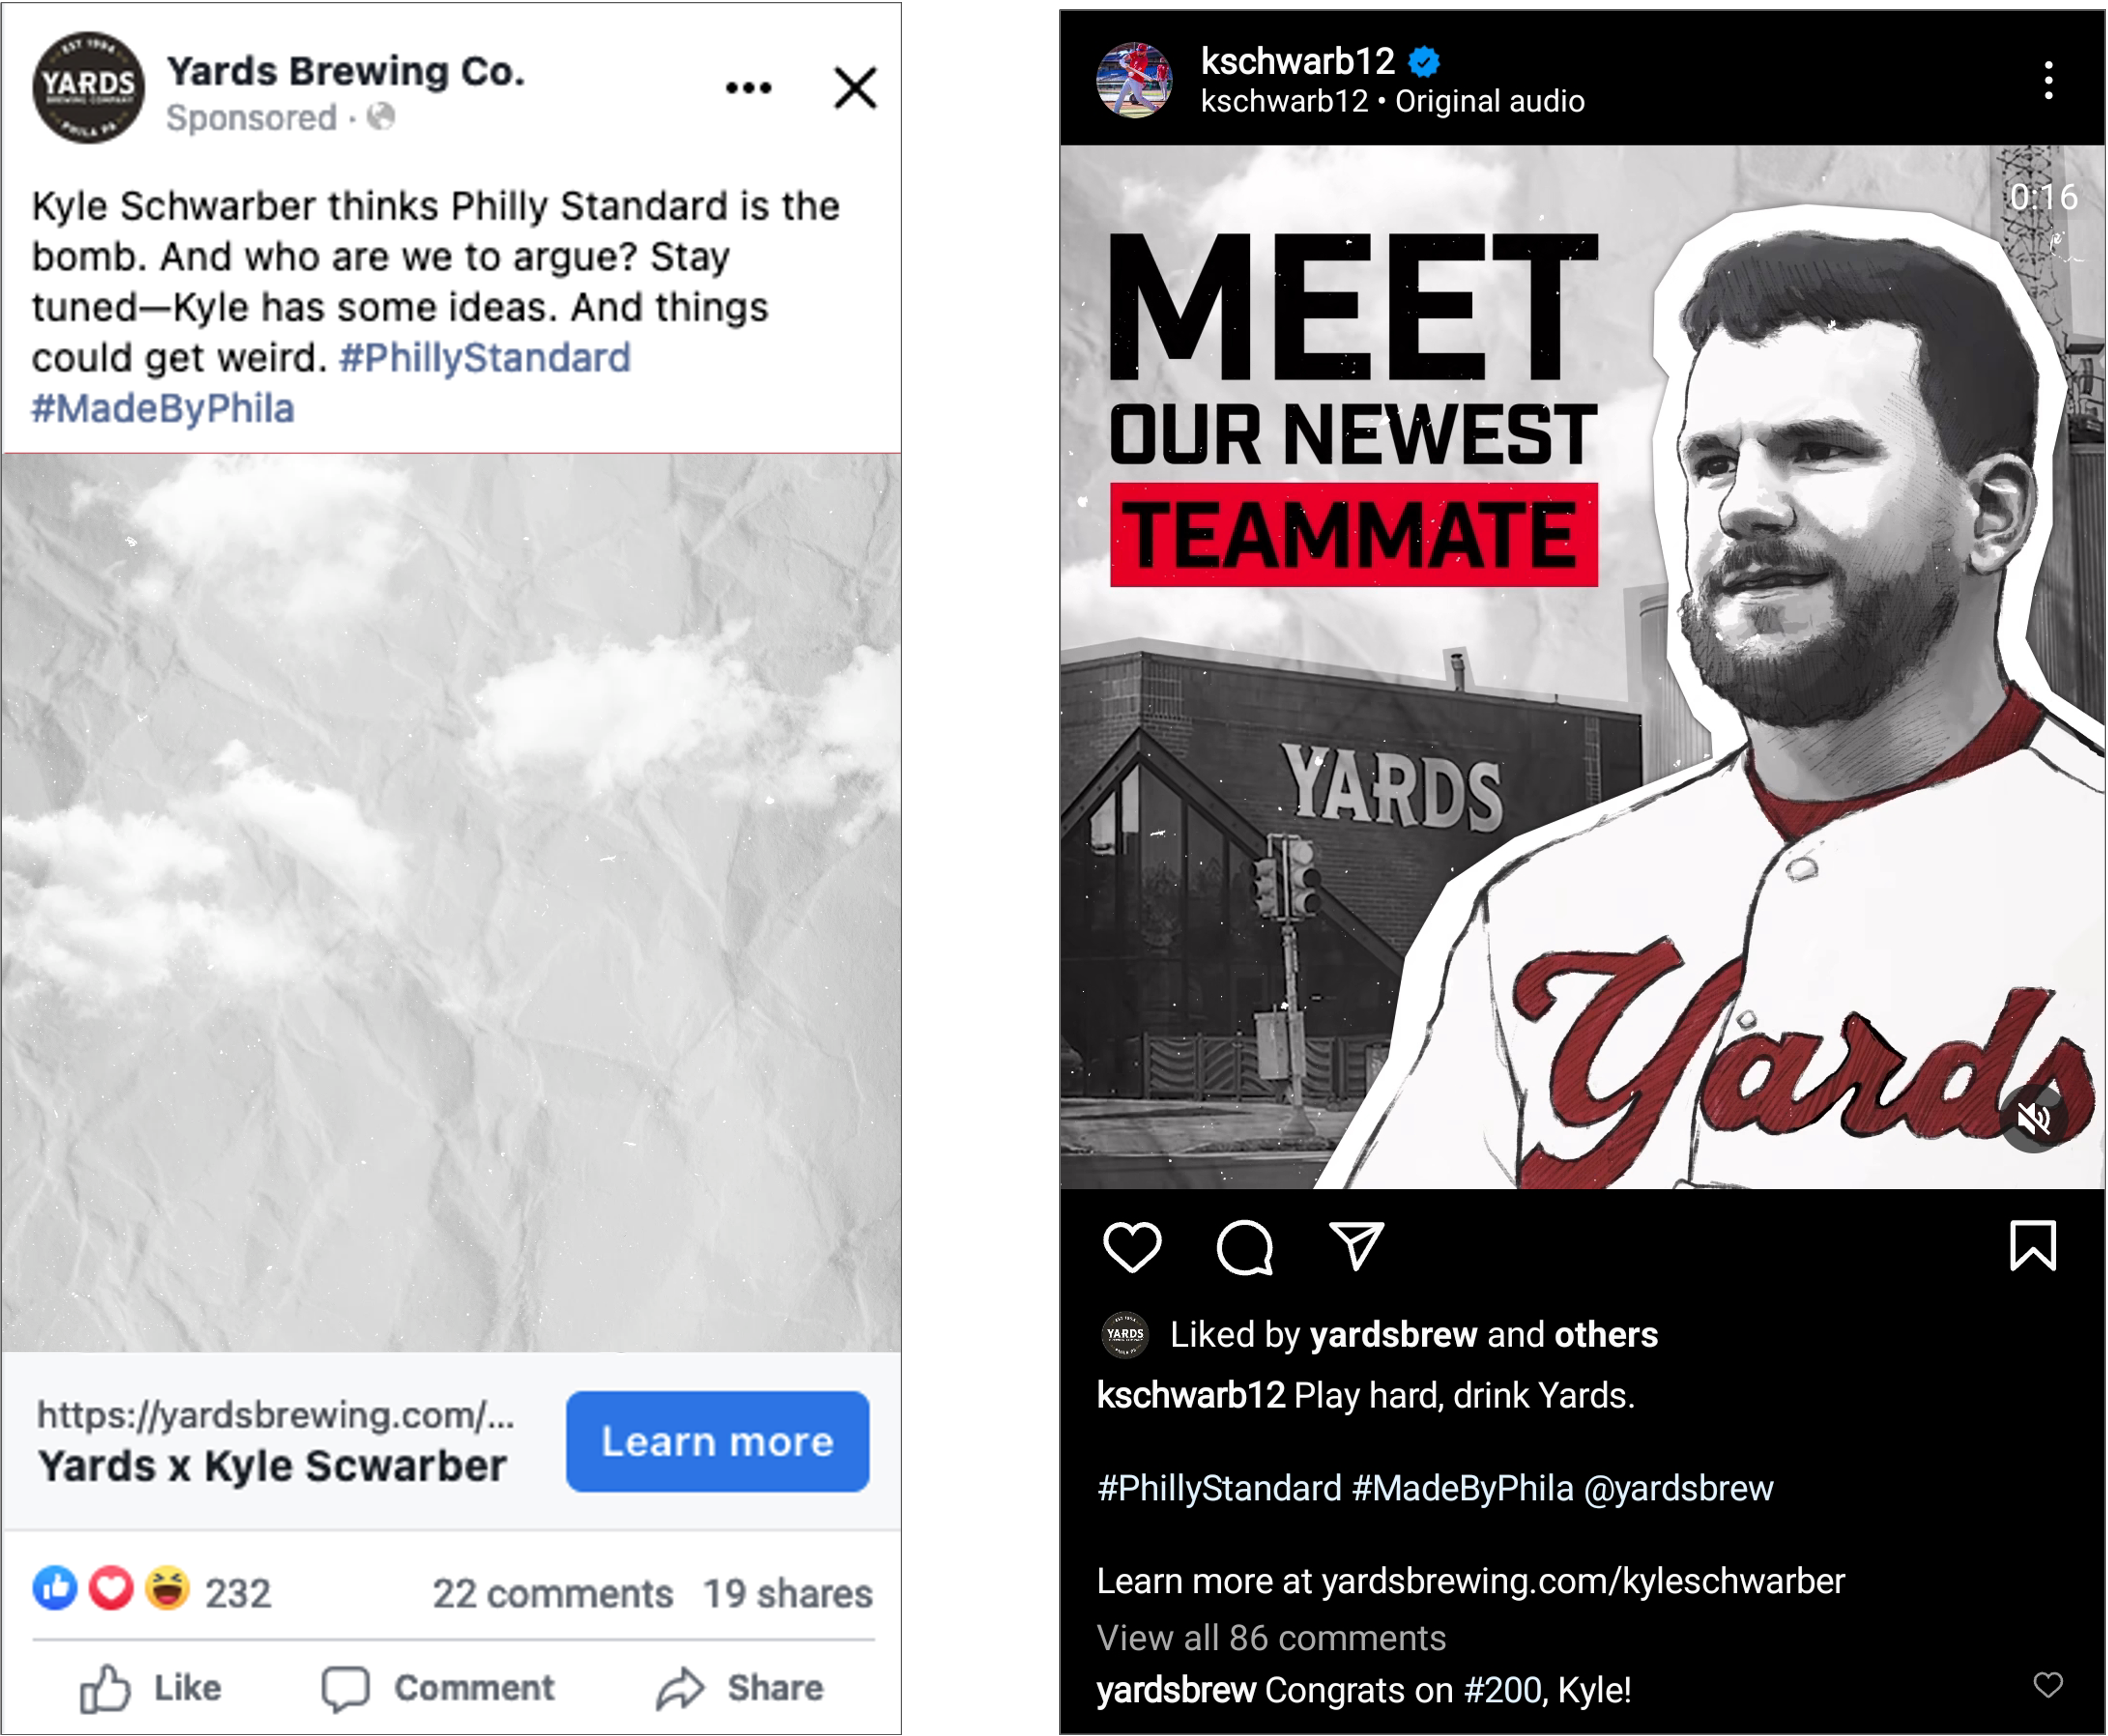The width and height of the screenshot is (2108, 1736).
Task: Click the Facebook Share button
Action: pos(740,1688)
